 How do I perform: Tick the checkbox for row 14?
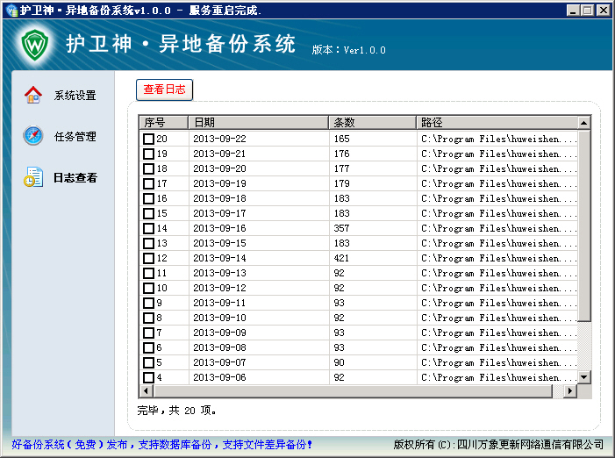[148, 229]
